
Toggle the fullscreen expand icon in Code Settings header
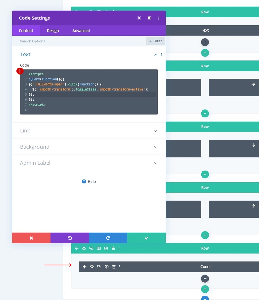pyautogui.click(x=139, y=18)
